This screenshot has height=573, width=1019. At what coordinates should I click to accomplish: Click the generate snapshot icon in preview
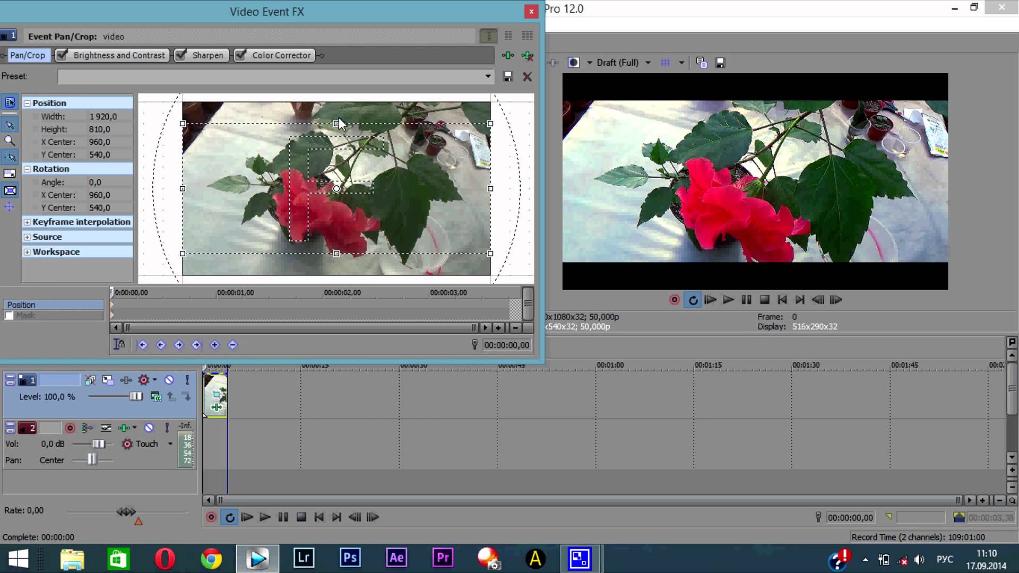pyautogui.click(x=721, y=62)
